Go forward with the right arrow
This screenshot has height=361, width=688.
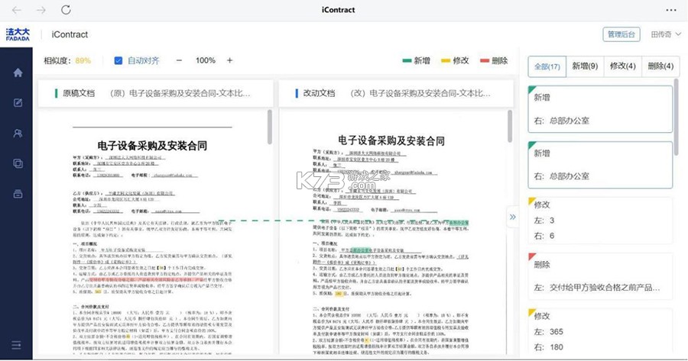[x=41, y=10]
